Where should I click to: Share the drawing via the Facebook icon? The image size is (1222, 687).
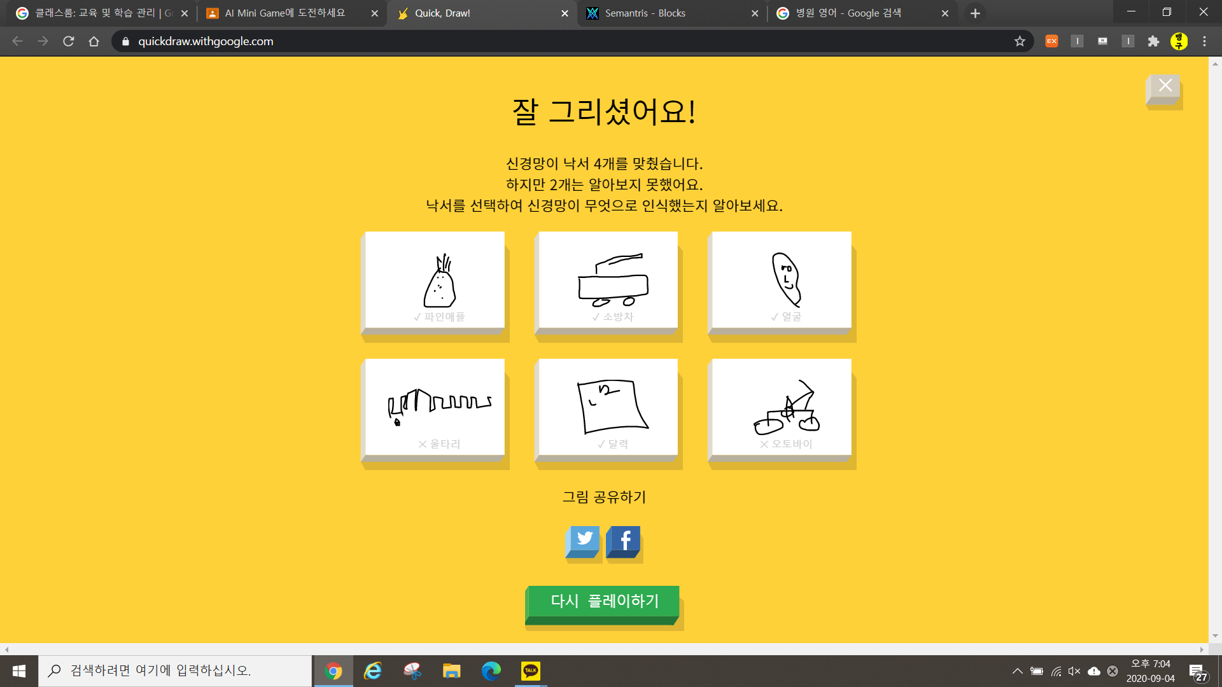tap(624, 541)
